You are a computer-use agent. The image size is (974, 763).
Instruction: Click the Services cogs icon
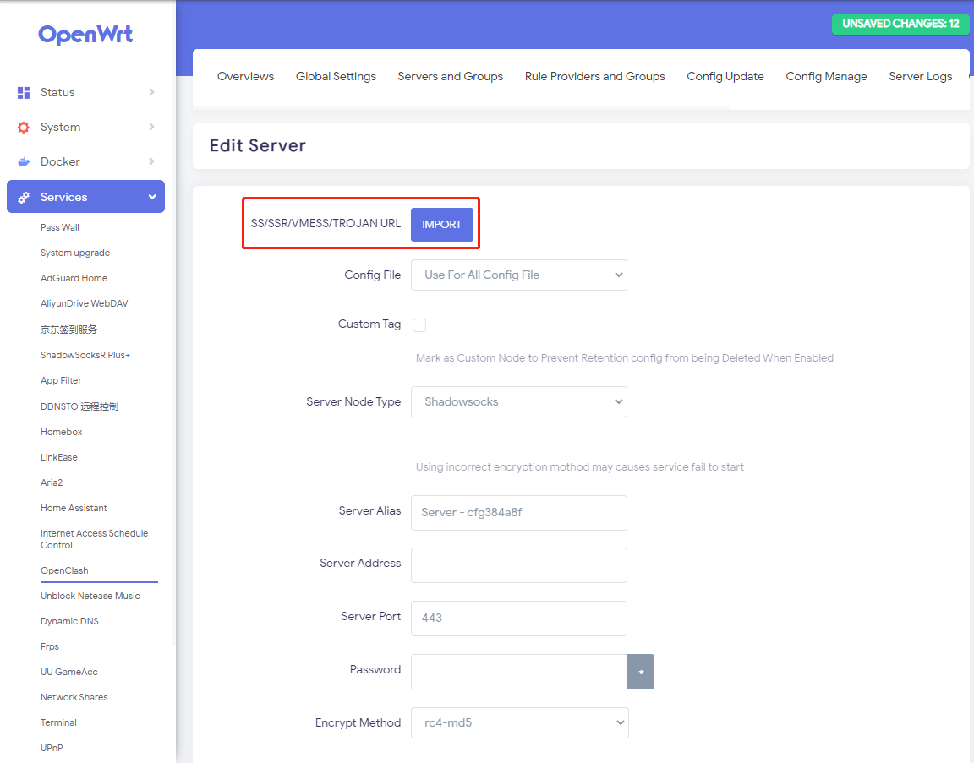pos(24,198)
